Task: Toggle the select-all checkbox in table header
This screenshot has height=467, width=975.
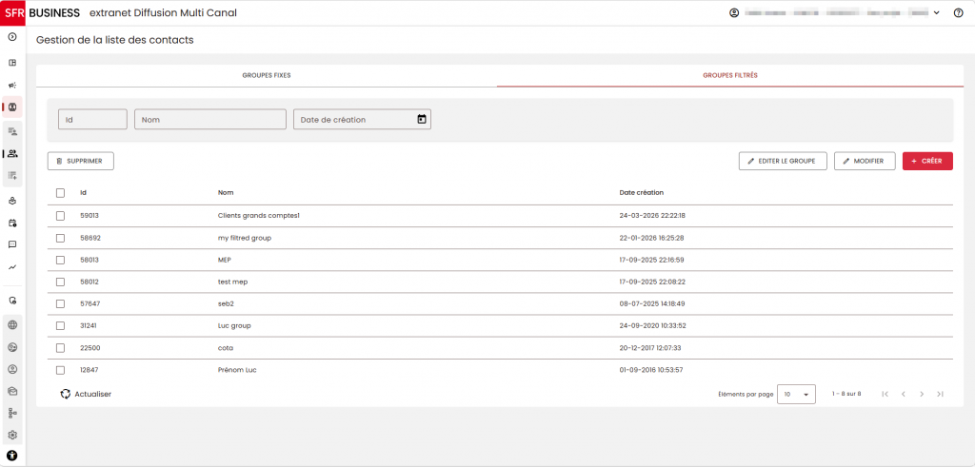Action: point(60,193)
